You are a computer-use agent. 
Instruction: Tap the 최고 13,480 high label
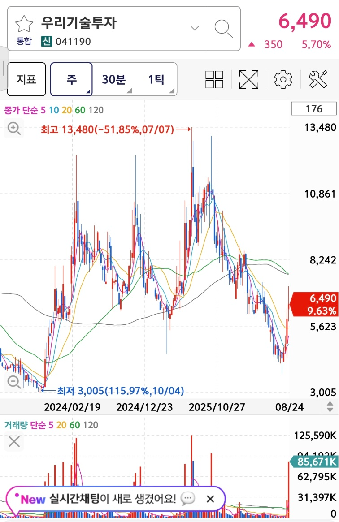click(107, 129)
